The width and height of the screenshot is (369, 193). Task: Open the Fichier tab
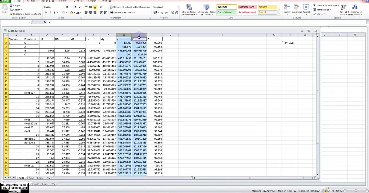pyautogui.click(x=5, y=1)
